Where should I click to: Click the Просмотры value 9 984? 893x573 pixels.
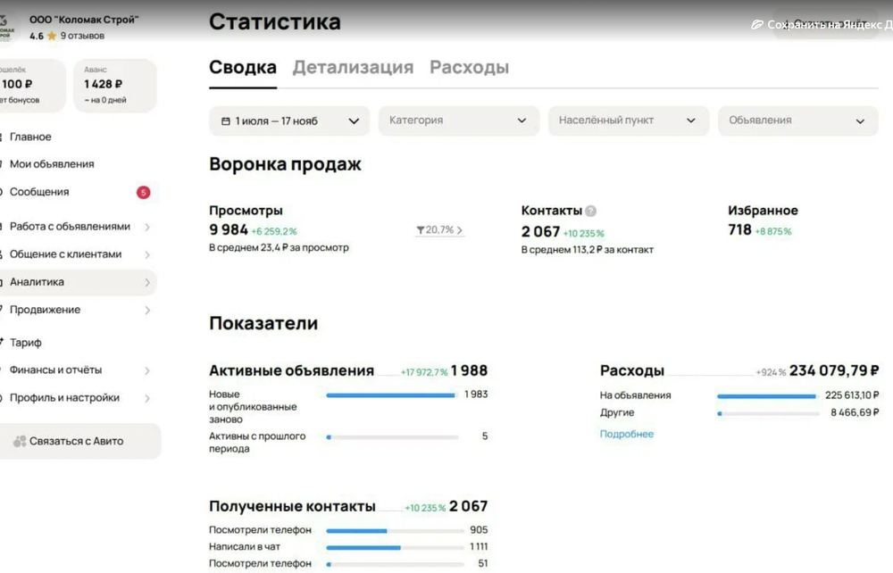[229, 229]
